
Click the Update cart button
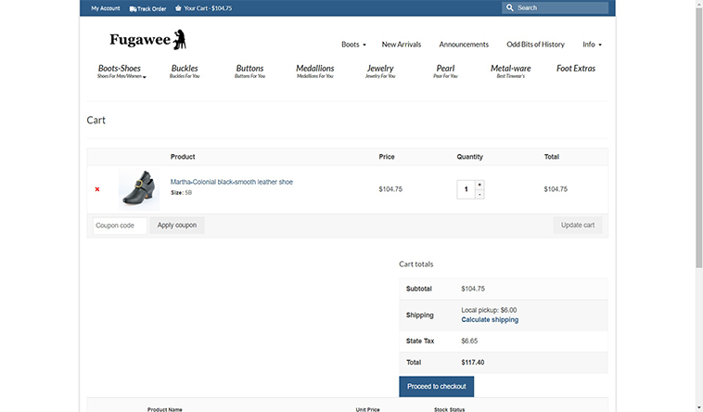click(578, 225)
